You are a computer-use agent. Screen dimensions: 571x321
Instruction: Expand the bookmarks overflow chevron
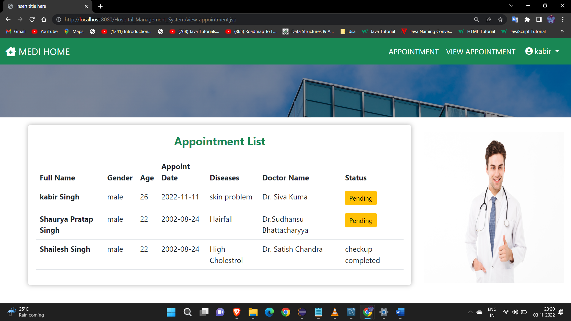[562, 31]
